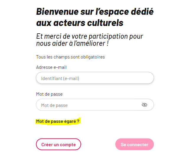Select the 'Bienvenue sur l'espace dédié' heading

(95, 12)
